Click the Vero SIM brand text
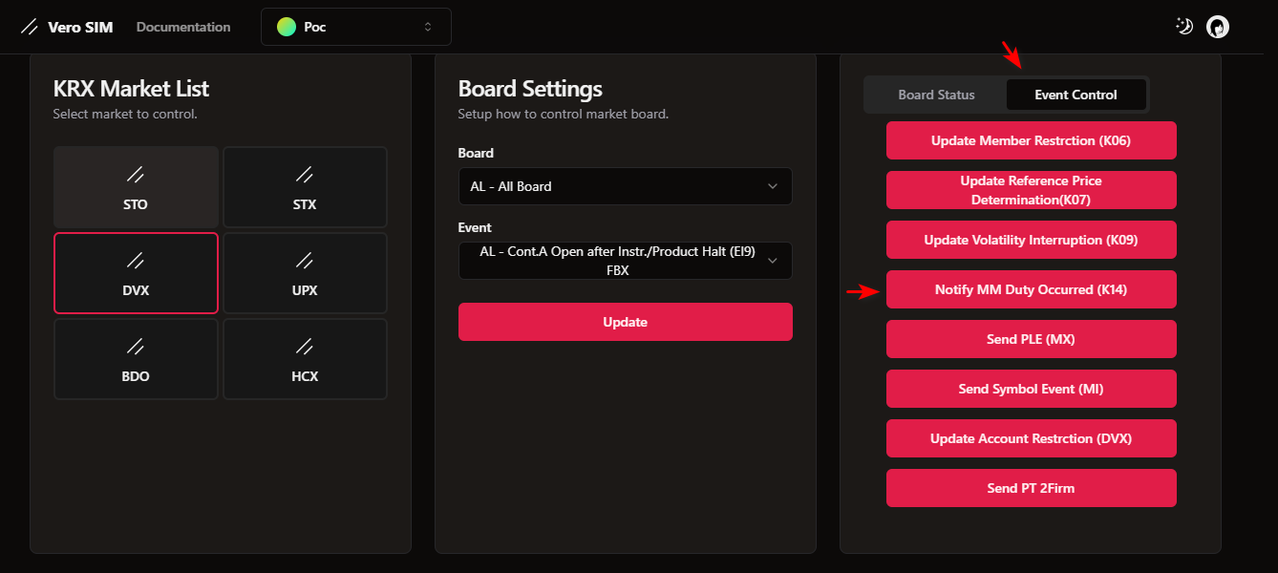Screen dimensions: 1278x573 pos(80,27)
